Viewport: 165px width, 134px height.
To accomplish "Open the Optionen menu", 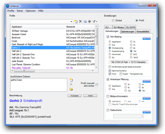I will [31, 11].
